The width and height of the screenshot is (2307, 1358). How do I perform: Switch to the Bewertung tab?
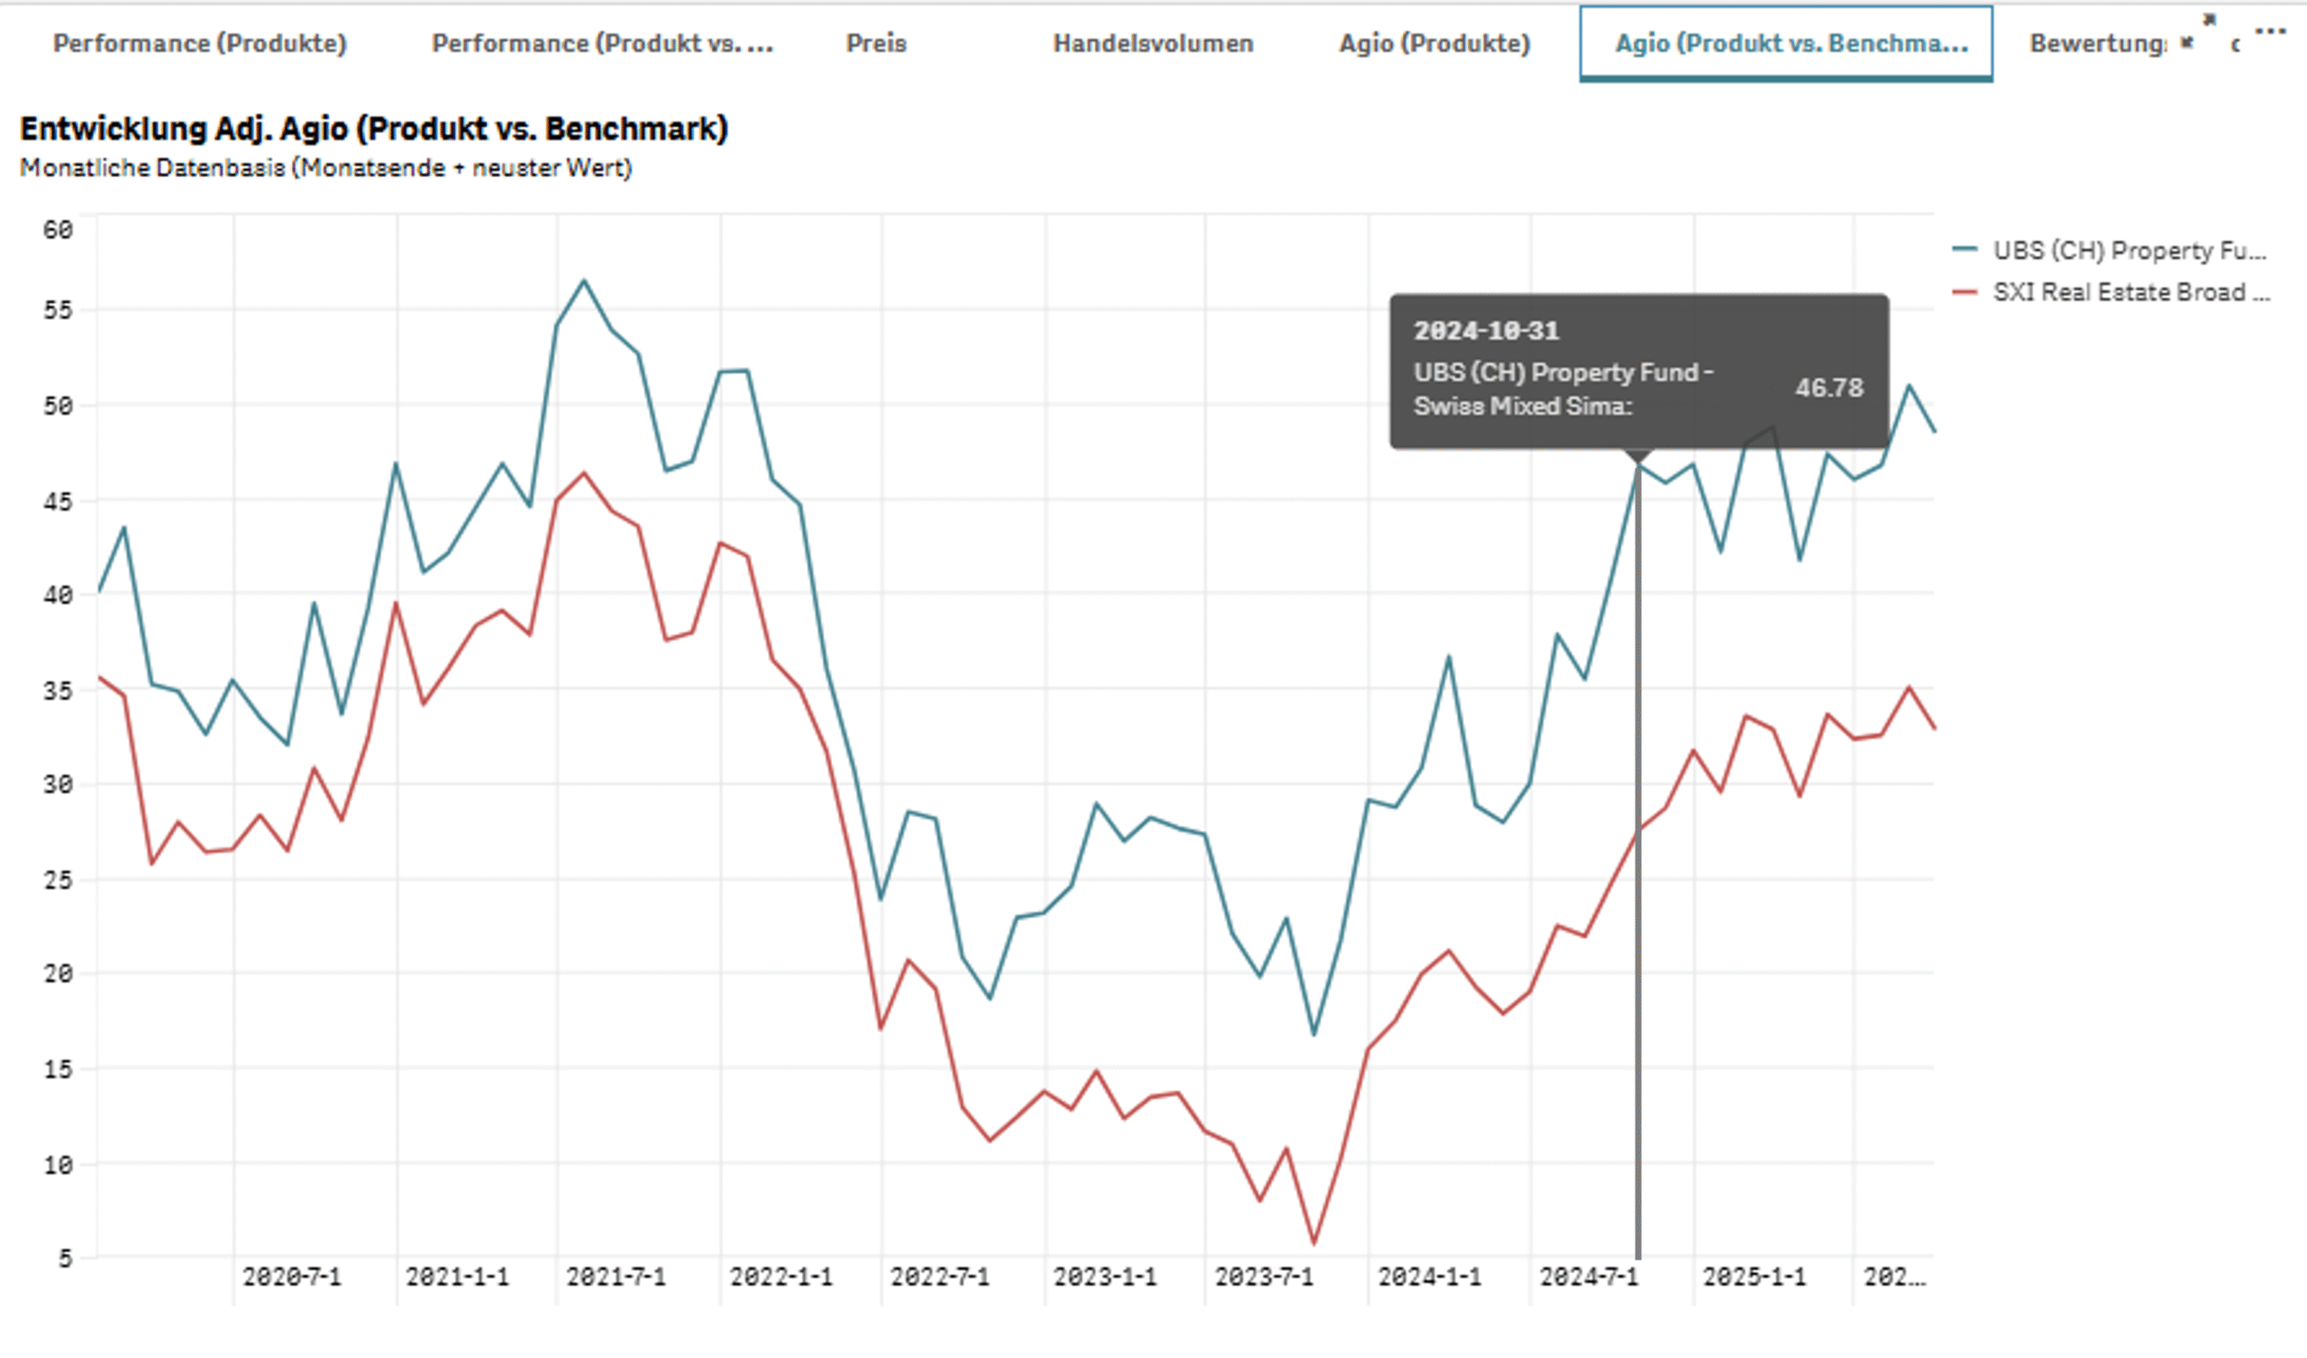coord(2096,43)
